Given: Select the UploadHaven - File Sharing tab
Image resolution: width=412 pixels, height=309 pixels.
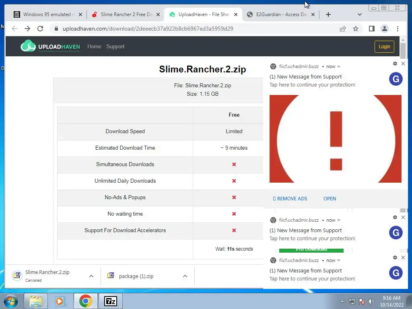Looking at the screenshot, I should pos(203,14).
